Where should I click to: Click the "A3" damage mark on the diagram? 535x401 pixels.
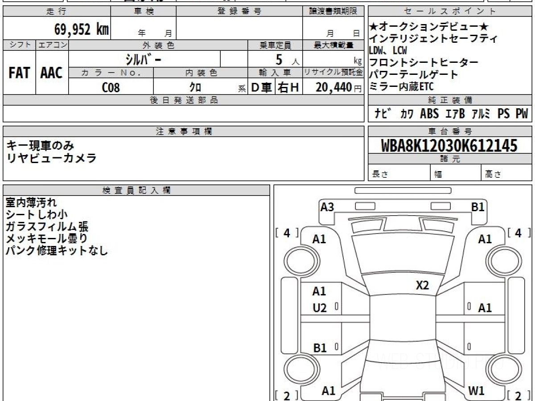click(x=327, y=207)
